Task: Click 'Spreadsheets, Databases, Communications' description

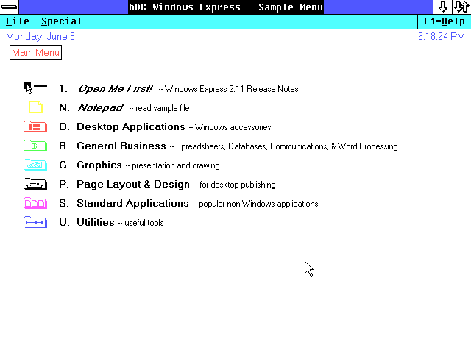Action: (x=252, y=146)
